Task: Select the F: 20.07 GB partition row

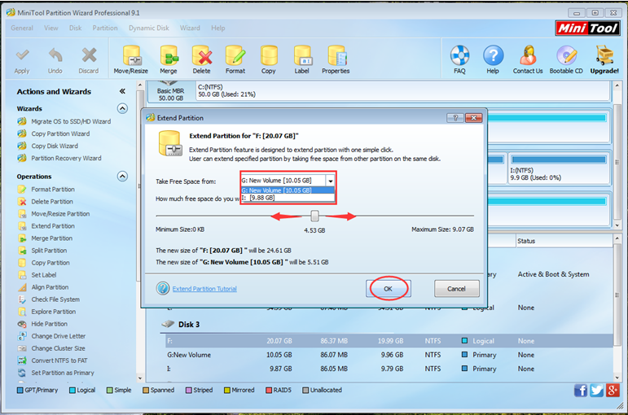Action: (x=389, y=341)
